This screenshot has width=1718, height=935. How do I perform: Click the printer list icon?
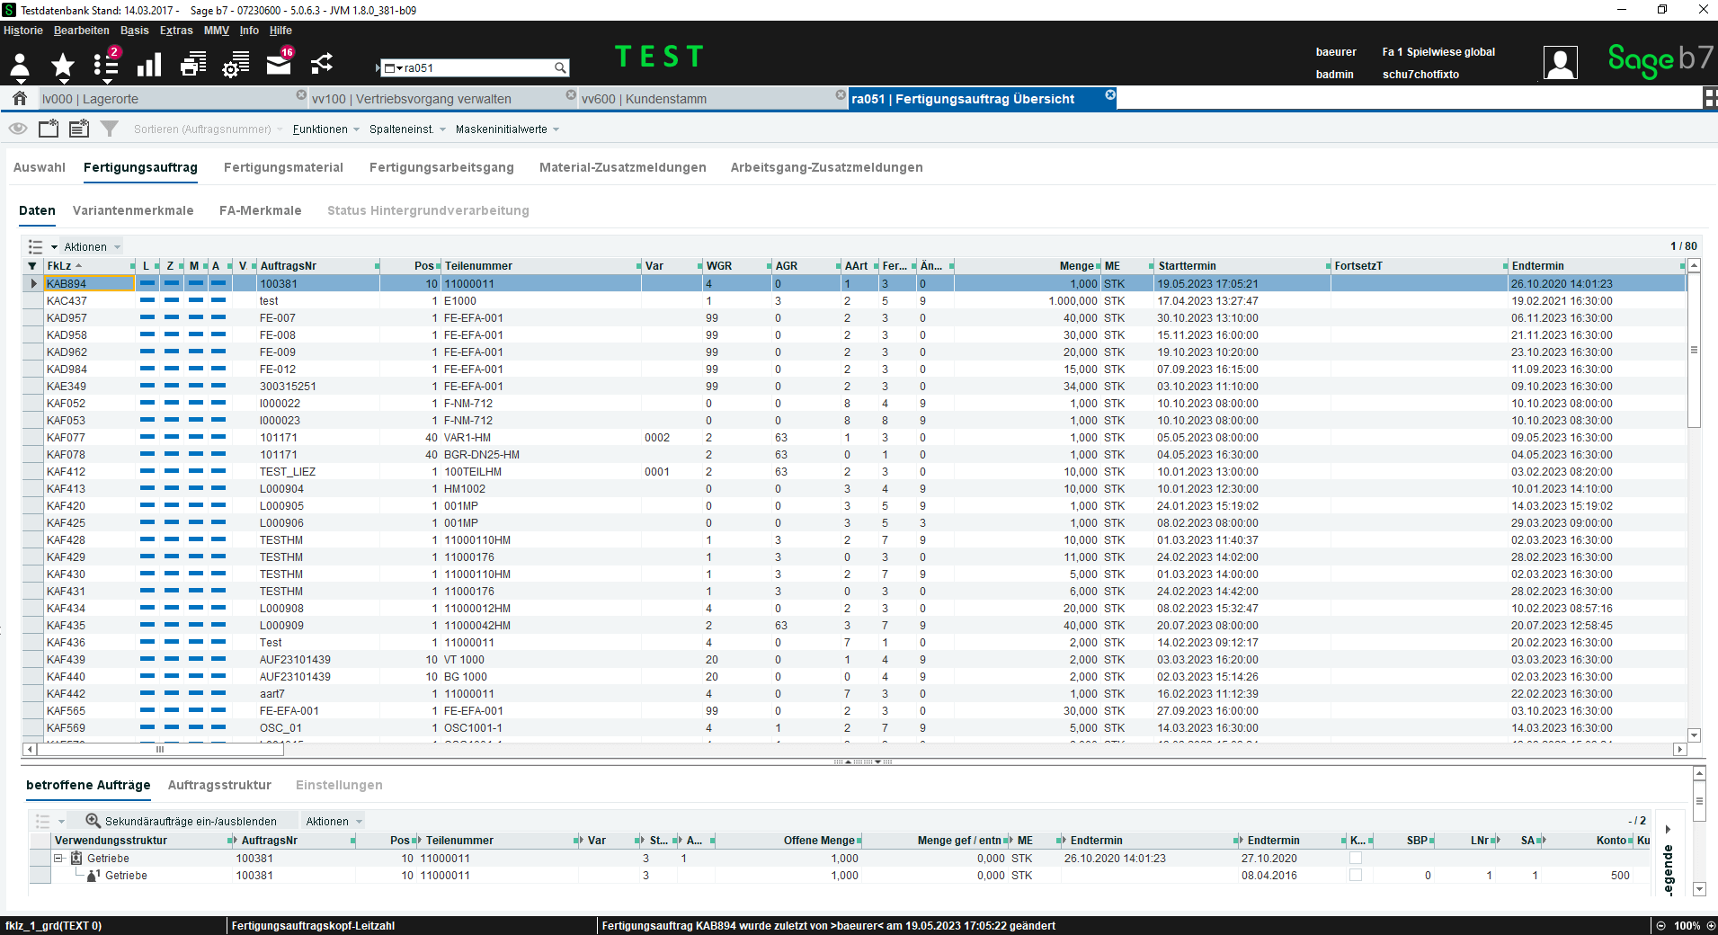click(193, 65)
